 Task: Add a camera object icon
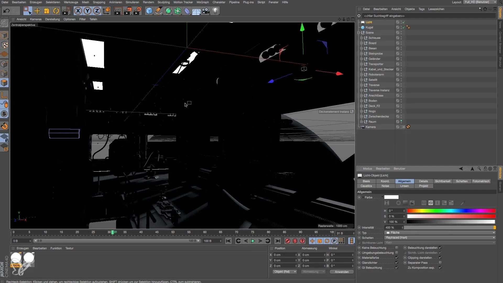pyautogui.click(x=206, y=11)
